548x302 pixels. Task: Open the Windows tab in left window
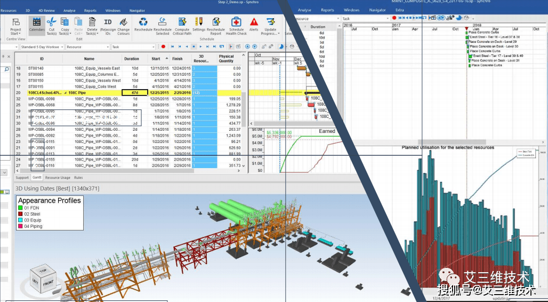click(x=113, y=11)
